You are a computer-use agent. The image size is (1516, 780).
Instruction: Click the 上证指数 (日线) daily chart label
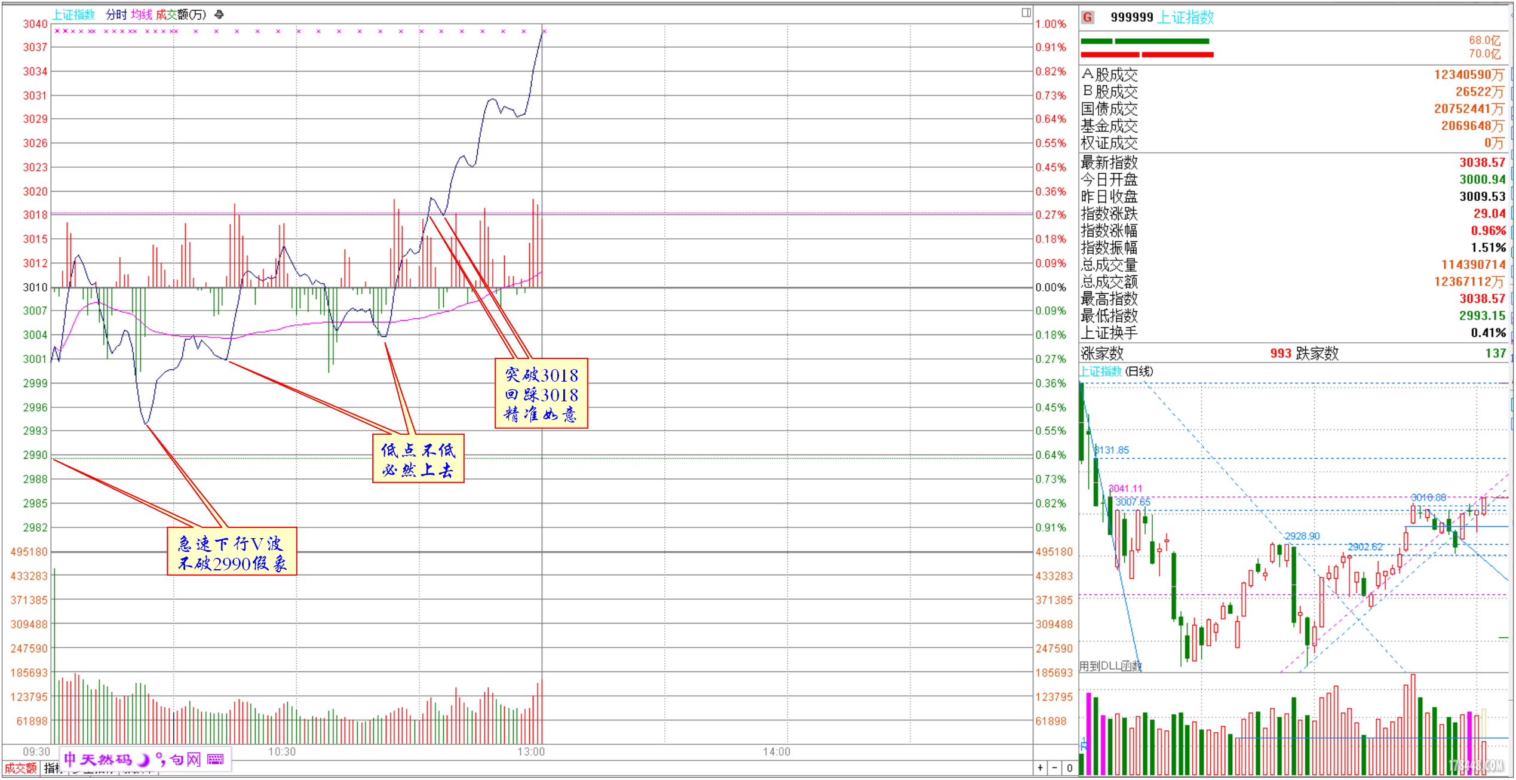click(1116, 371)
